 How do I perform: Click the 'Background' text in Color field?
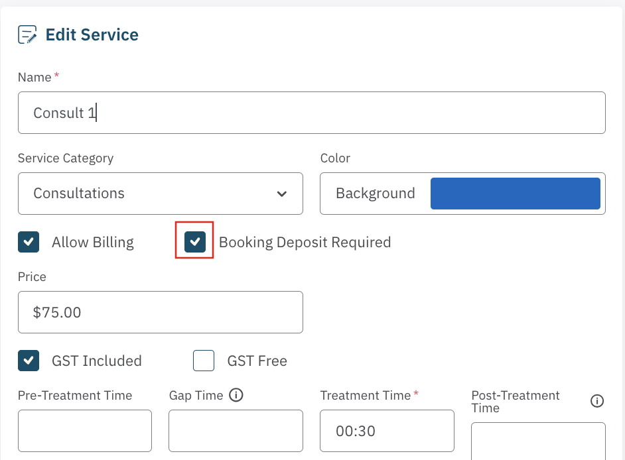(x=376, y=194)
